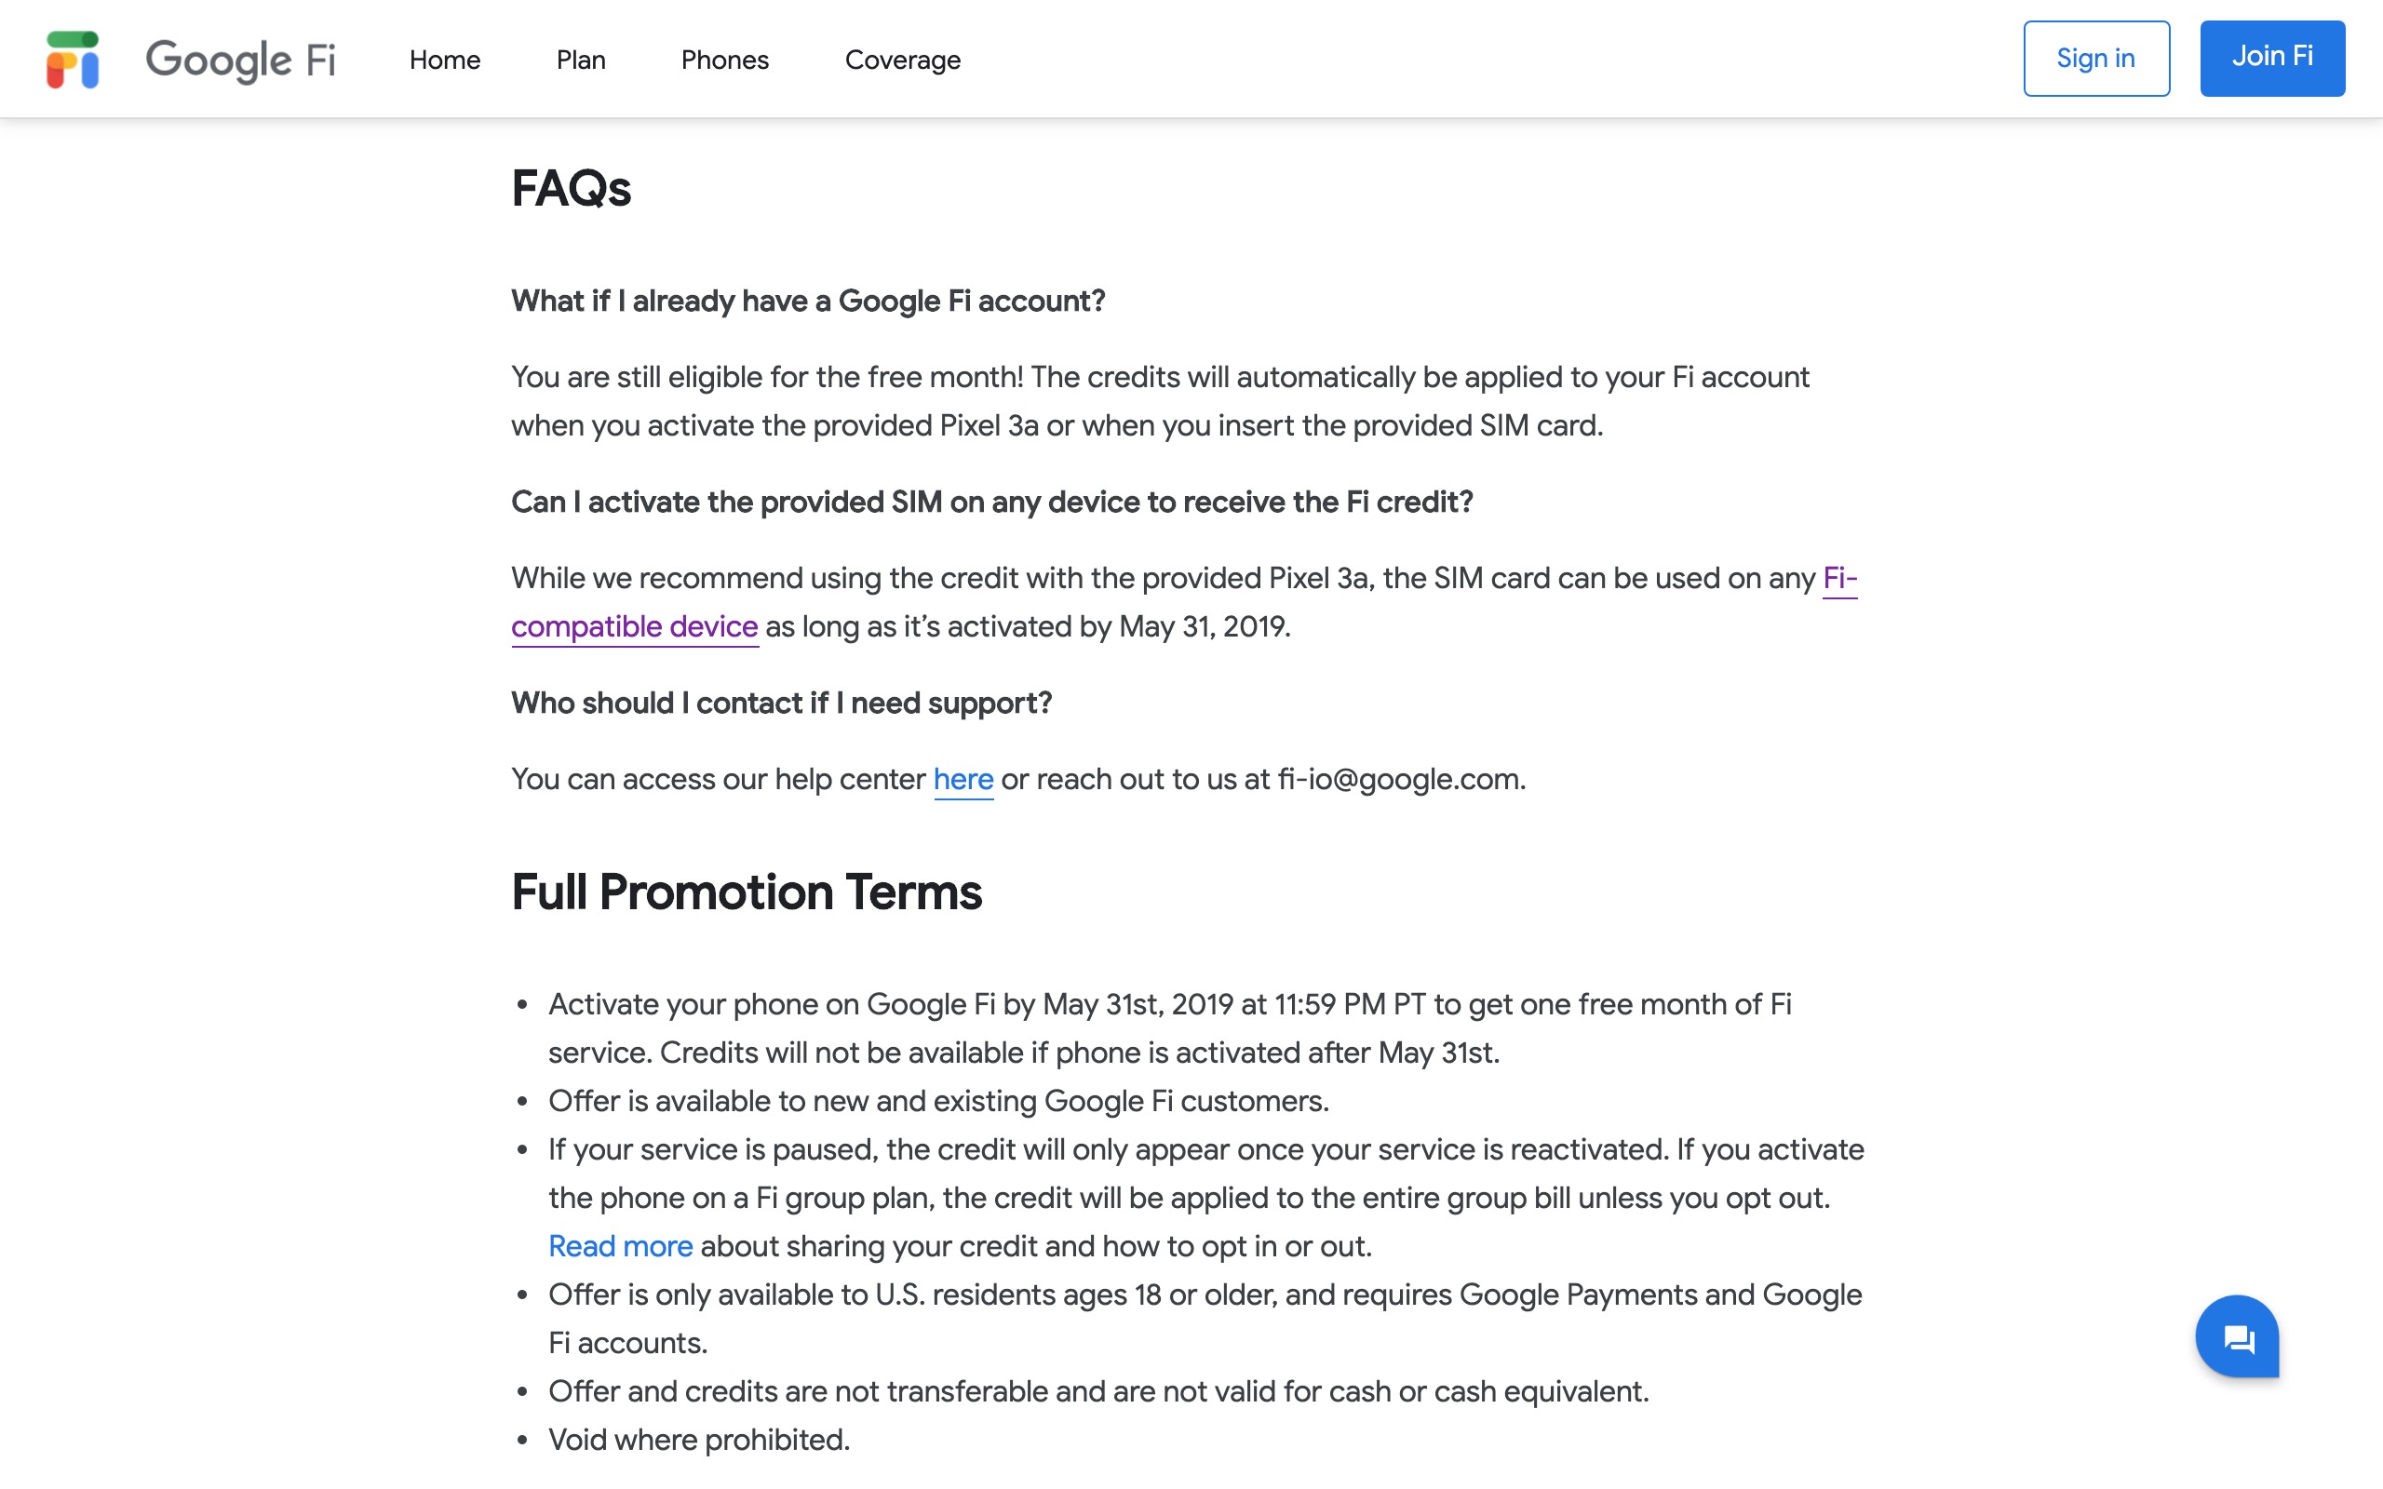
Task: Click the FAQs heading
Action: point(572,188)
